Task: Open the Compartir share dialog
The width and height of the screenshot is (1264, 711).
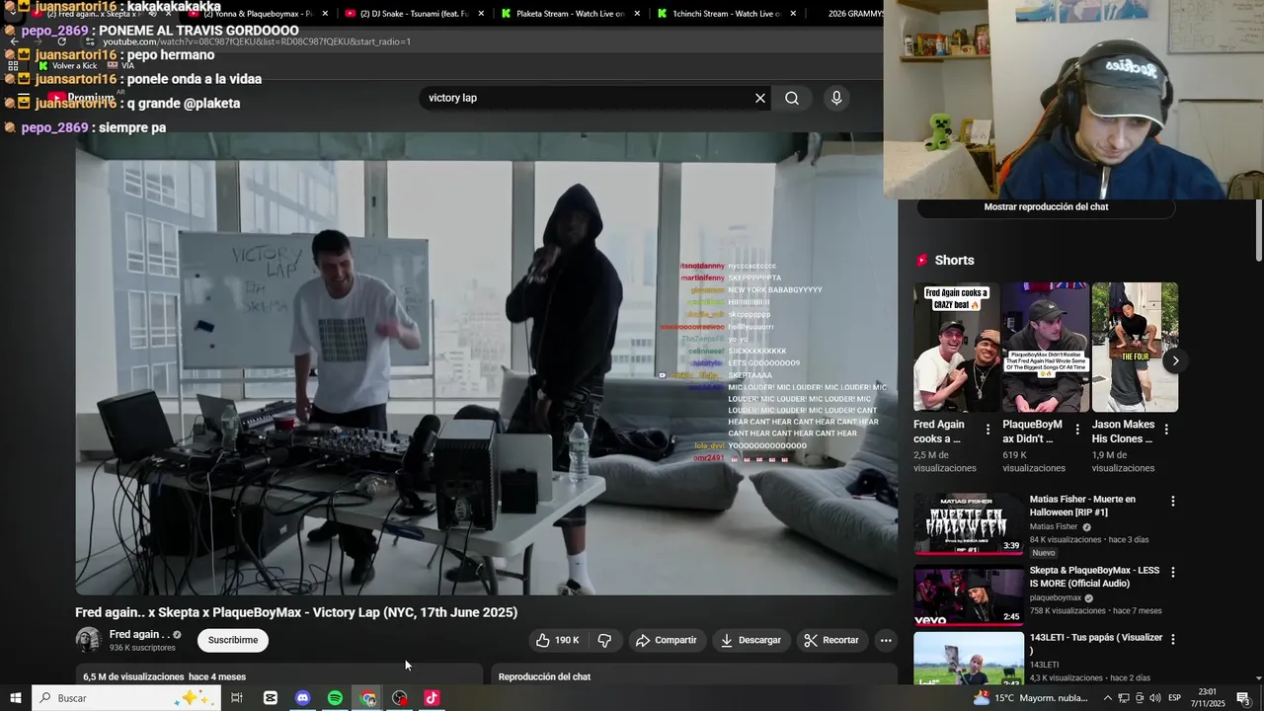Action: 666,640
